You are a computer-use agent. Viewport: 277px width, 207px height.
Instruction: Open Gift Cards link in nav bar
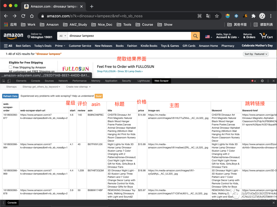click(189, 46)
